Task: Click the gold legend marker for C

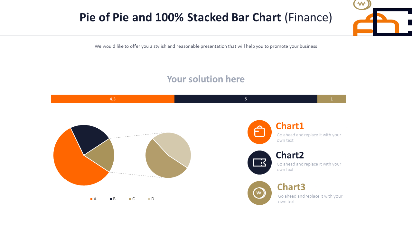Action: (x=130, y=199)
